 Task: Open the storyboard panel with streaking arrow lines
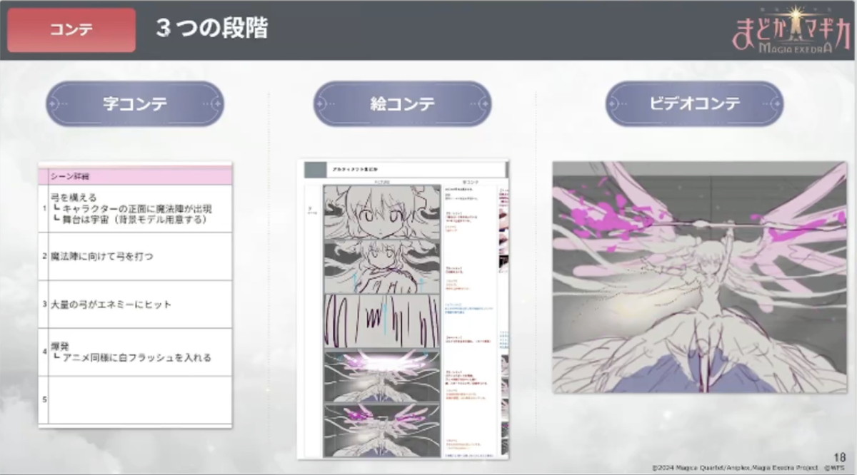[x=382, y=321]
